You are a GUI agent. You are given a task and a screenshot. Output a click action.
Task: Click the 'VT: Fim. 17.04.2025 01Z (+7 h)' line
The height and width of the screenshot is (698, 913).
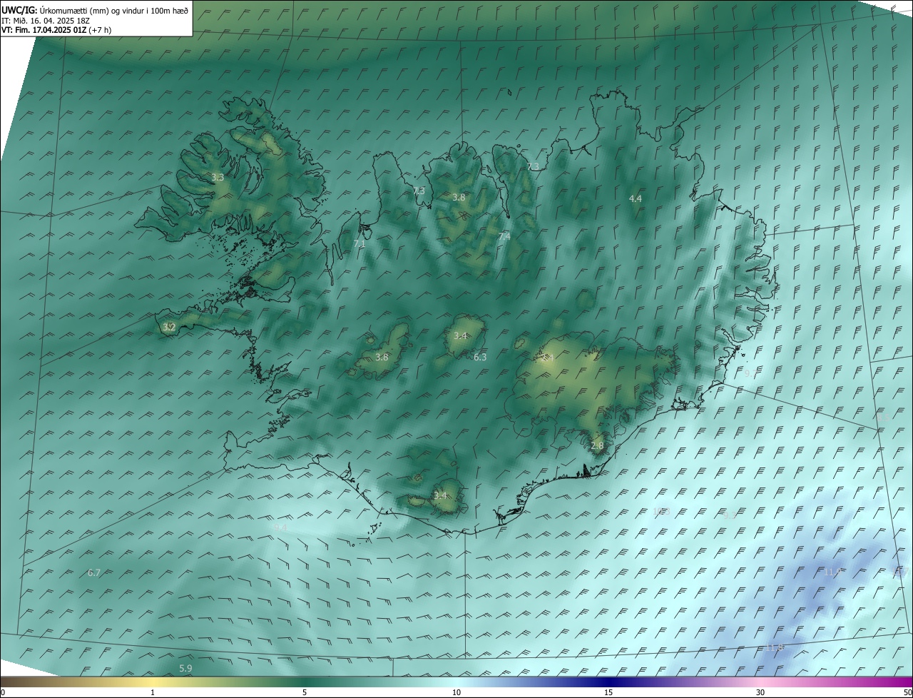[x=56, y=30]
